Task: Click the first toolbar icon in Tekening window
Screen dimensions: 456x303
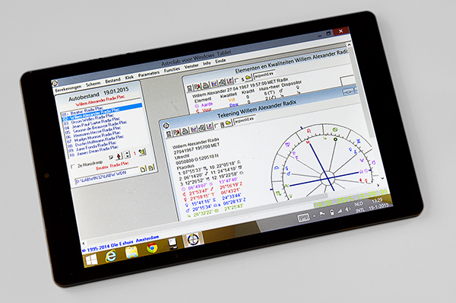Action: (x=169, y=134)
